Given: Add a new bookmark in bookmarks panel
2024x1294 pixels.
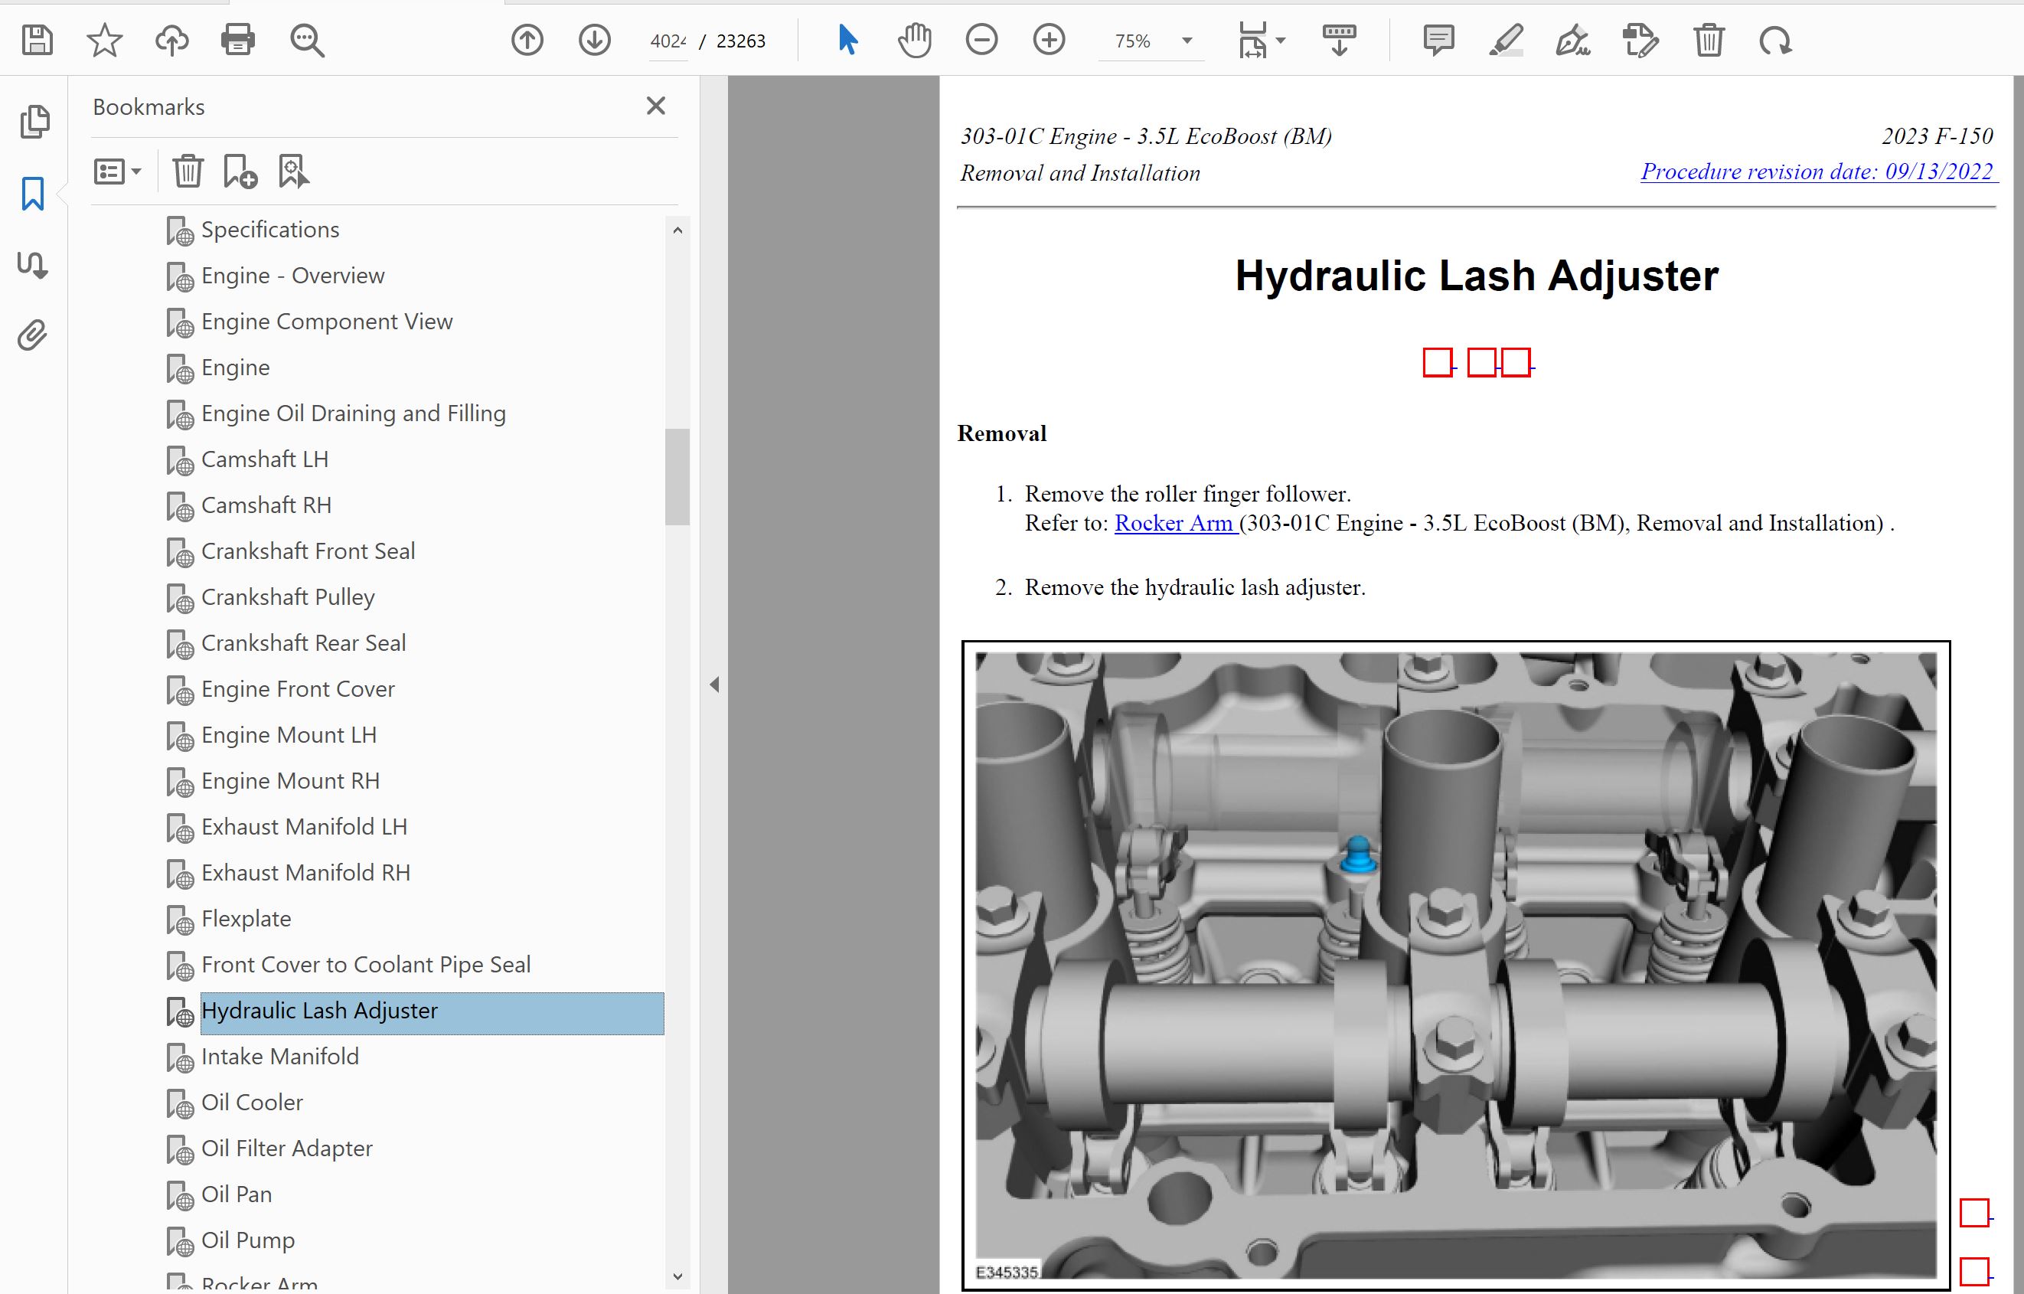Looking at the screenshot, I should pos(240,172).
